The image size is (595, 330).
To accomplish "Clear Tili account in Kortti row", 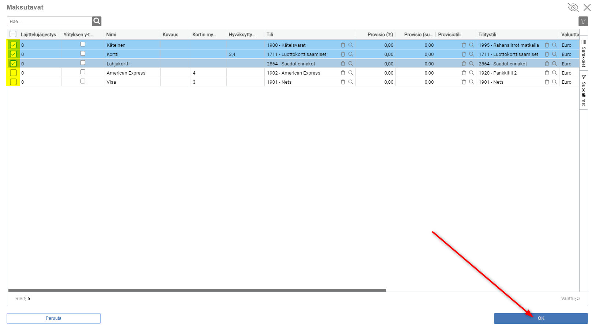I will [x=343, y=54].
